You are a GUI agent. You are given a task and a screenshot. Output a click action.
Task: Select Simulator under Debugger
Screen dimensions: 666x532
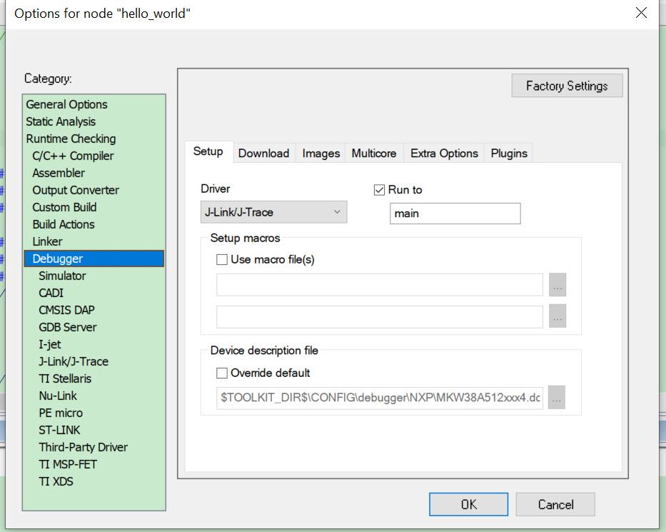click(62, 276)
